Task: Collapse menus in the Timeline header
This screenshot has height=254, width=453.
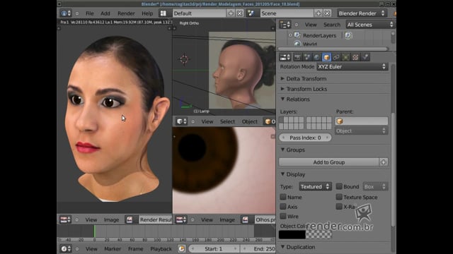Action: point(77,249)
